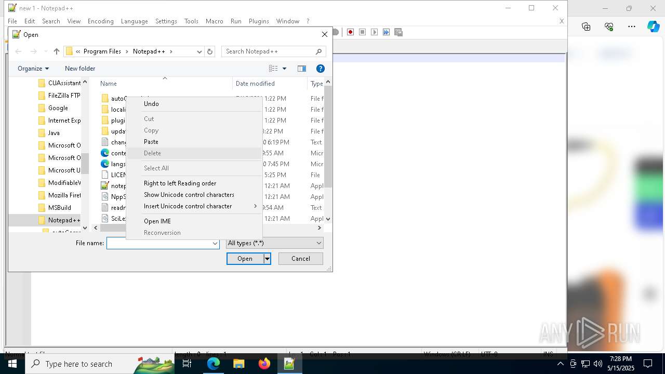
Task: Open the view options dropdown arrow
Action: 284,69
